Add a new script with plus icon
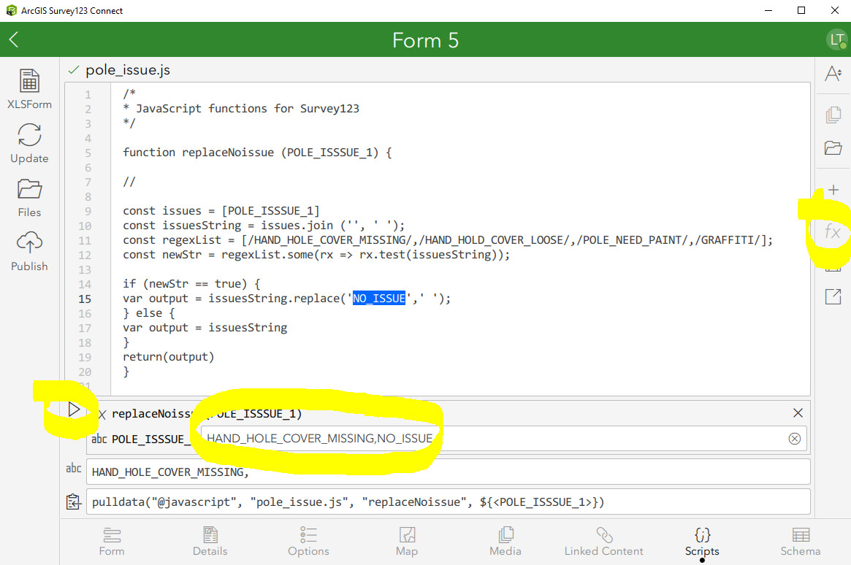This screenshot has height=565, width=851. tap(832, 188)
